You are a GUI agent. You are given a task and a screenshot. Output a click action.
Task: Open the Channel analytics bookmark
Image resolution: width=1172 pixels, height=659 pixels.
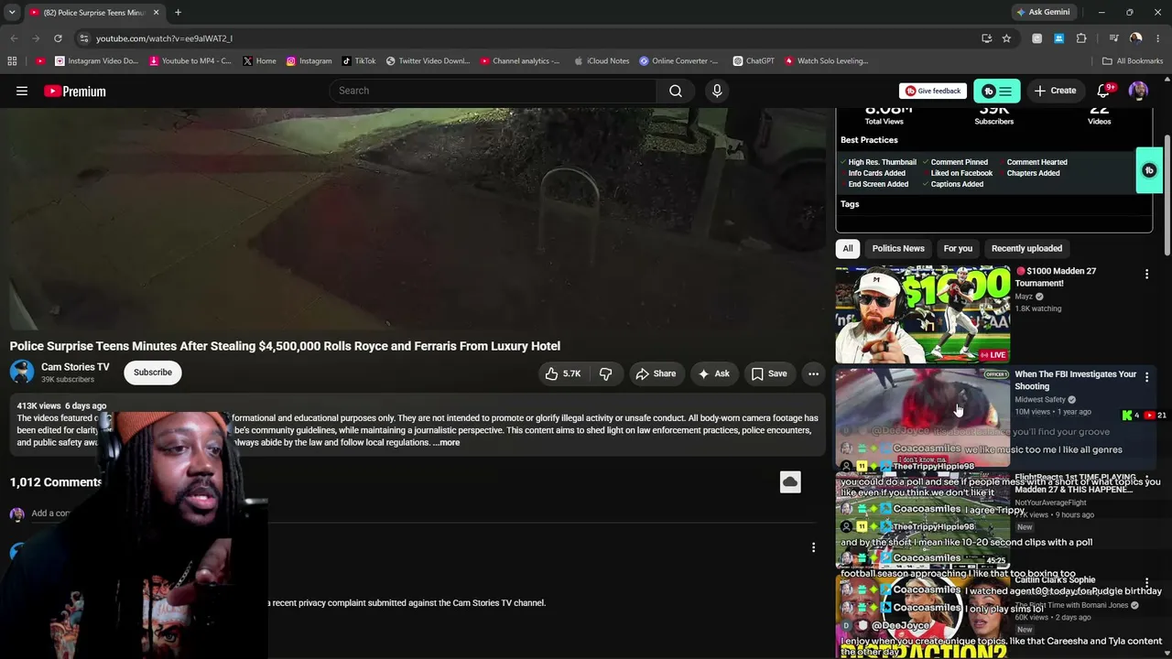pyautogui.click(x=520, y=61)
